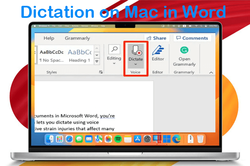Open the Trash in the Dock

point(200,139)
